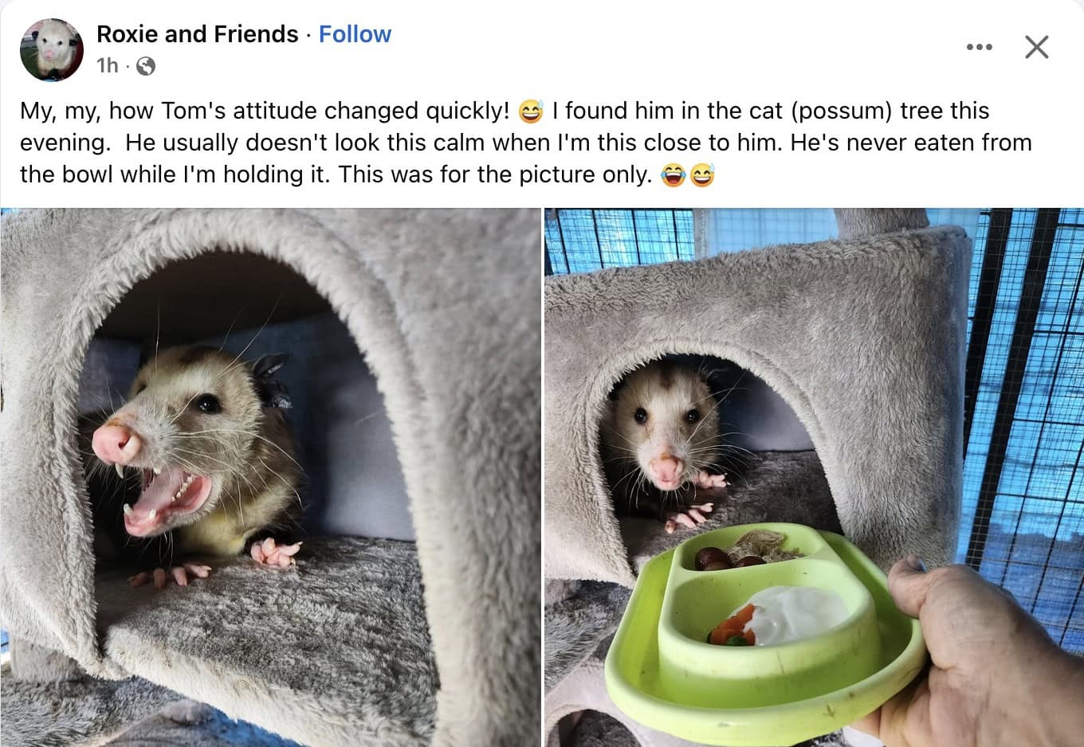
Task: Click the final sweat-smile emoji in the post
Action: pos(702,174)
